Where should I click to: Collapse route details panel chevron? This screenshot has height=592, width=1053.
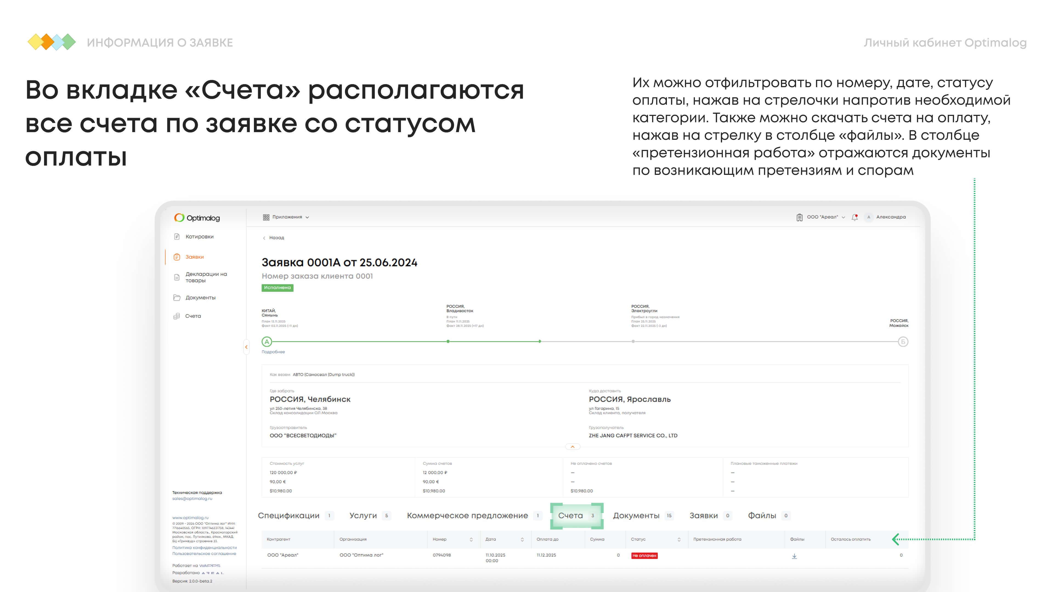(573, 446)
